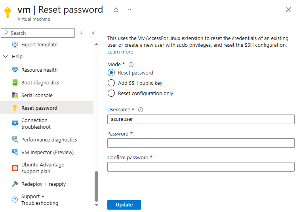
Task: Click the Ubuntu Advantage icon
Action: point(15,168)
